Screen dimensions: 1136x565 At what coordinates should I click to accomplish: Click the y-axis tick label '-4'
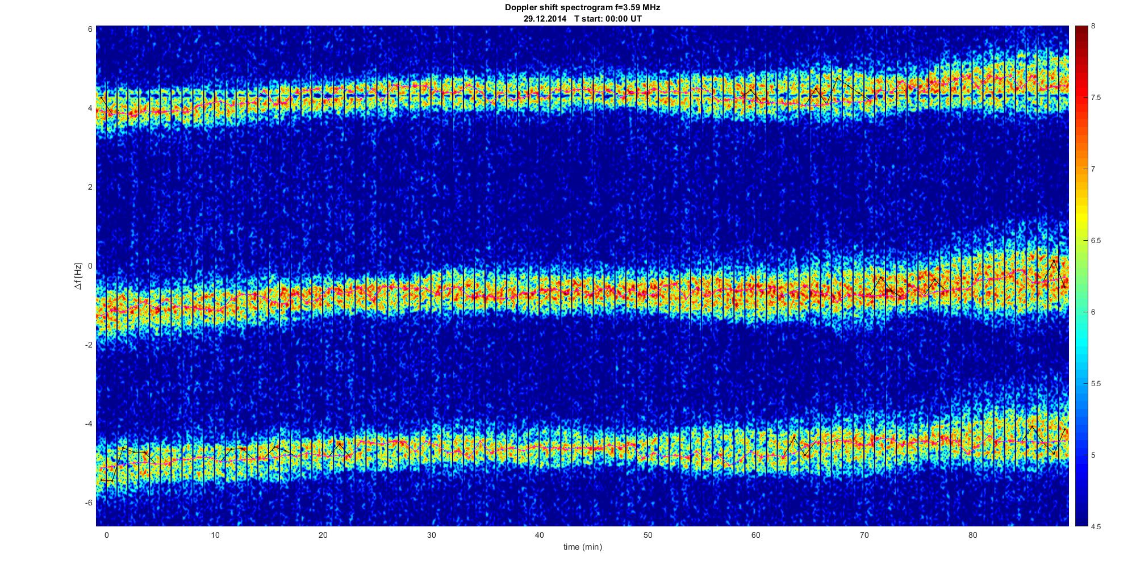(x=89, y=424)
